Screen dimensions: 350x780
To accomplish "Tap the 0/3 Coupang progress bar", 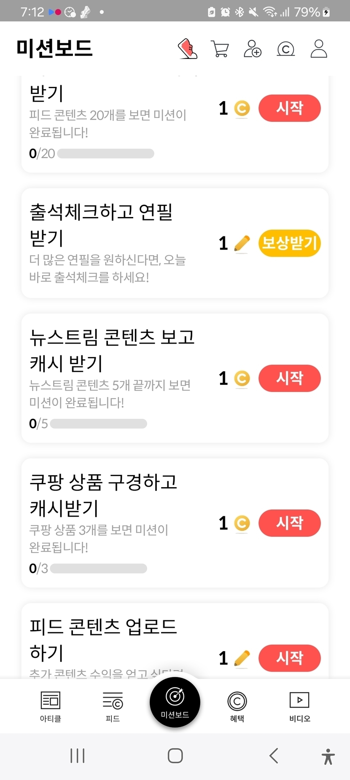I will [98, 568].
